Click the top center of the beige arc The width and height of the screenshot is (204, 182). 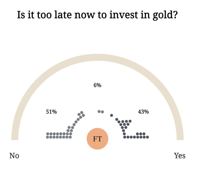pos(97,57)
